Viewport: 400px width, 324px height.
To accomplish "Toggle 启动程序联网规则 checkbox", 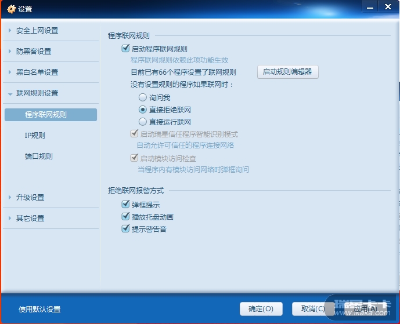I will 125,48.
